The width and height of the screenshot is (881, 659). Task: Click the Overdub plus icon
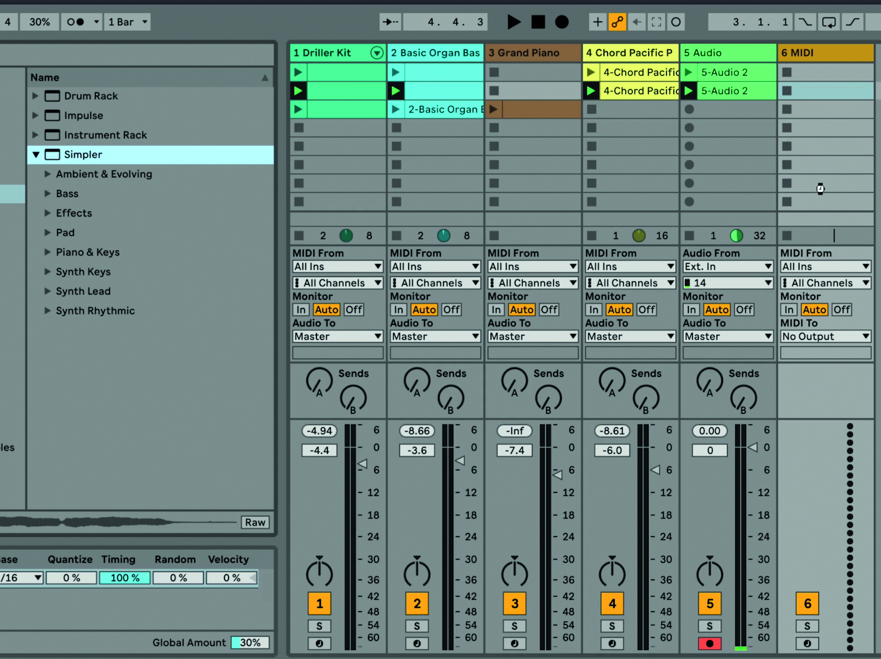597,22
